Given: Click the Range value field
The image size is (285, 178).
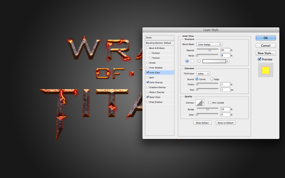Looking at the screenshot, I should pyautogui.click(x=225, y=109).
